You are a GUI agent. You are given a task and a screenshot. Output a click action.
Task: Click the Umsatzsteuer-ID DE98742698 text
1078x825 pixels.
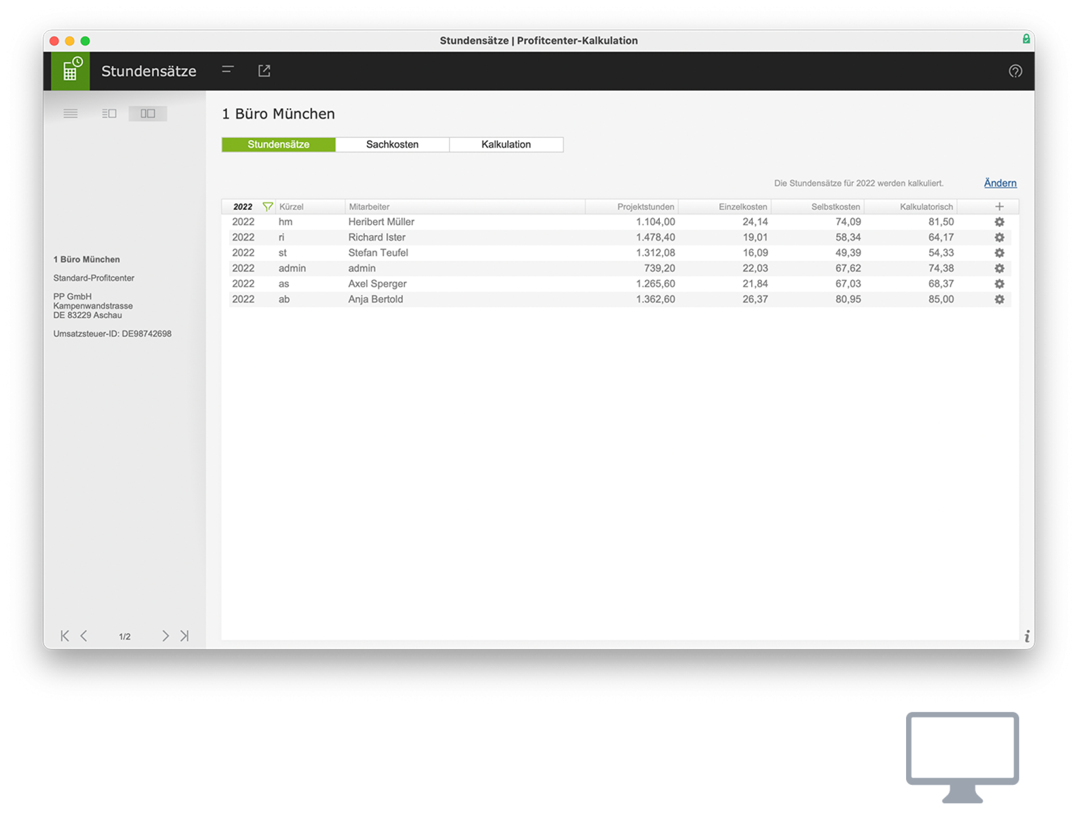click(112, 333)
